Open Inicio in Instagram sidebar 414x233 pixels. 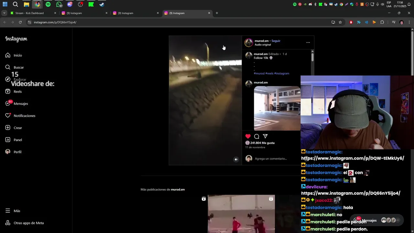[x=14, y=55]
